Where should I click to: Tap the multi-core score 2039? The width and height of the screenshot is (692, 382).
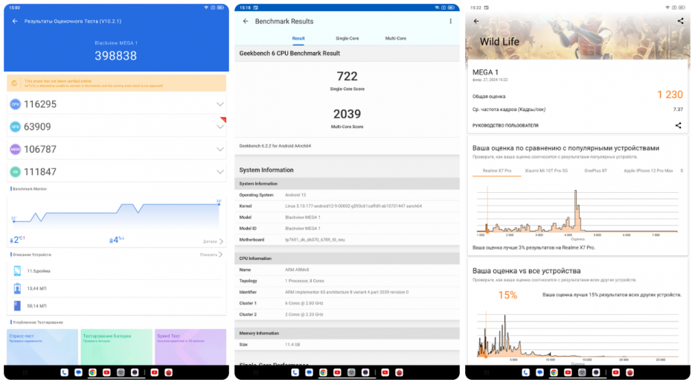pyautogui.click(x=347, y=114)
